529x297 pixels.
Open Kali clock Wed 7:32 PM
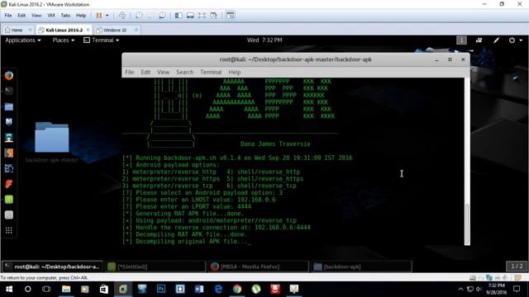264,40
